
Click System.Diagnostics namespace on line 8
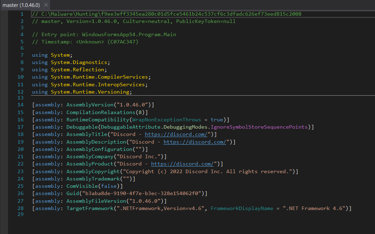coord(79,62)
